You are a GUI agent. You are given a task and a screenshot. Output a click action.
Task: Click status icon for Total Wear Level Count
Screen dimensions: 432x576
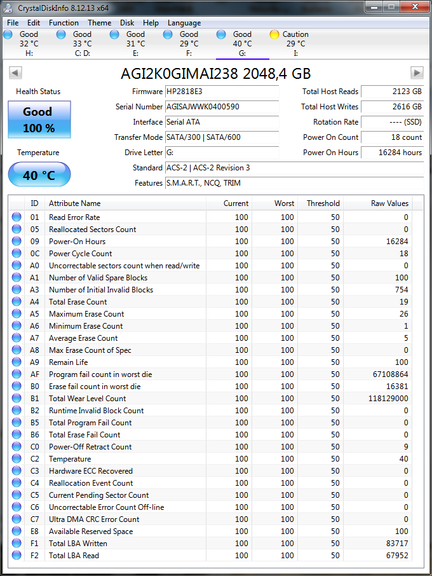pyautogui.click(x=17, y=398)
